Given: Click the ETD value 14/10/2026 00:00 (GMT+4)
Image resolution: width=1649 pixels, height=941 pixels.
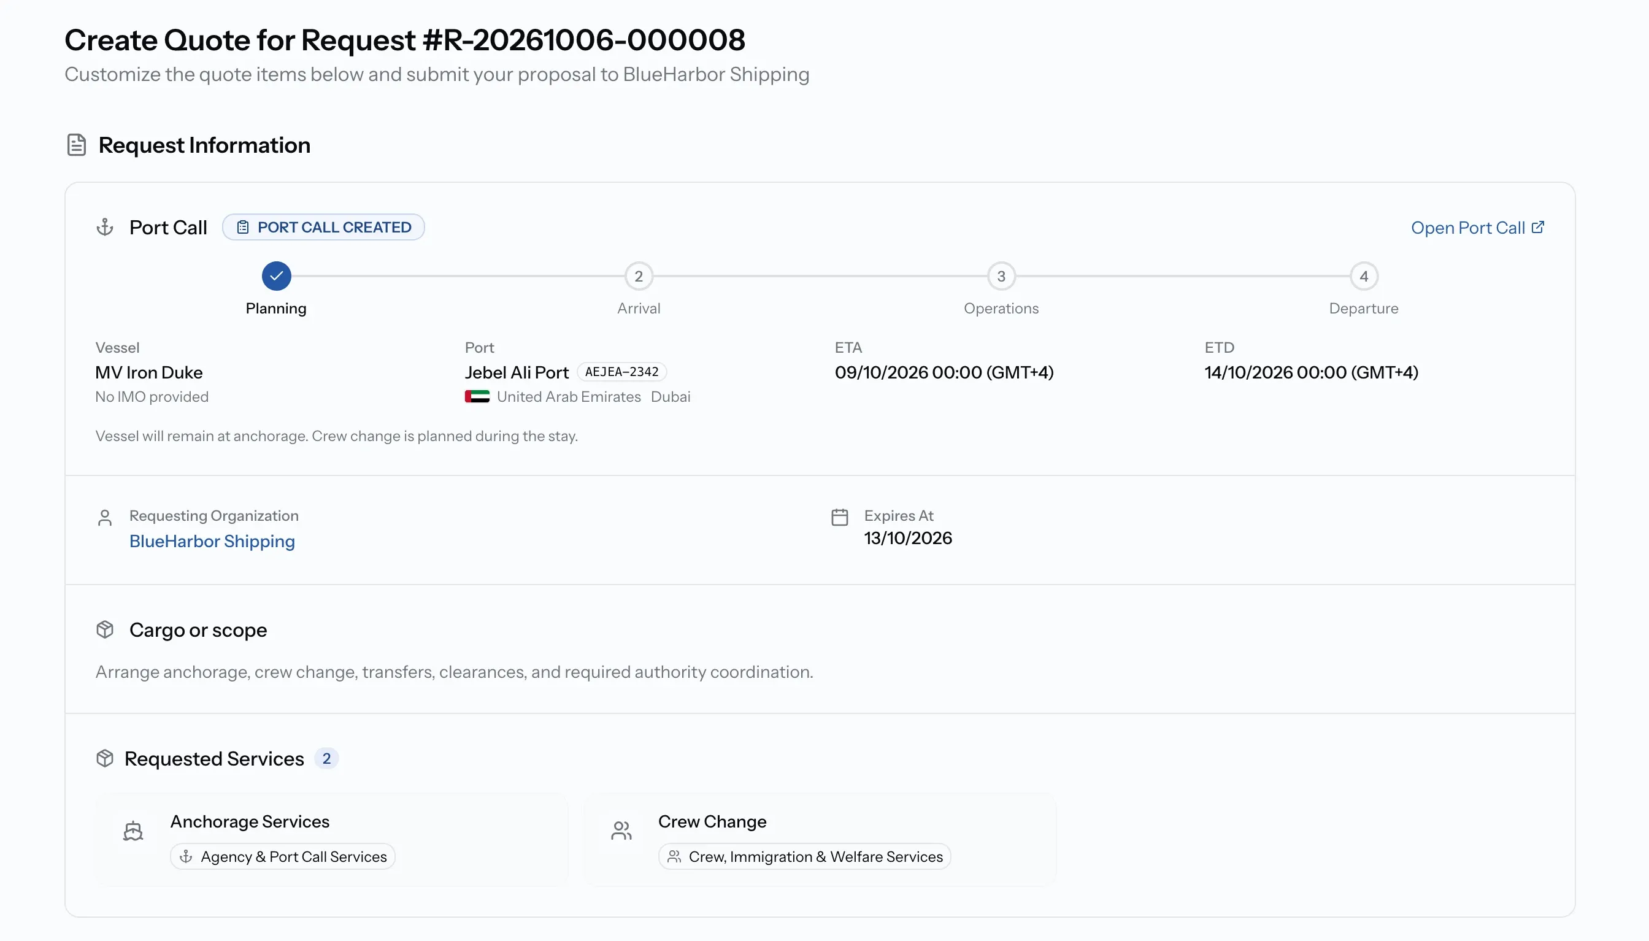Looking at the screenshot, I should [x=1311, y=372].
